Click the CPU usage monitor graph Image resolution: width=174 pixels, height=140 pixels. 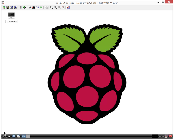point(155,136)
